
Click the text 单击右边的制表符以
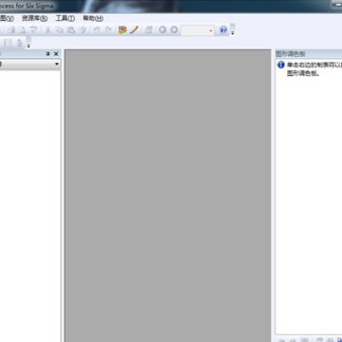[314, 65]
